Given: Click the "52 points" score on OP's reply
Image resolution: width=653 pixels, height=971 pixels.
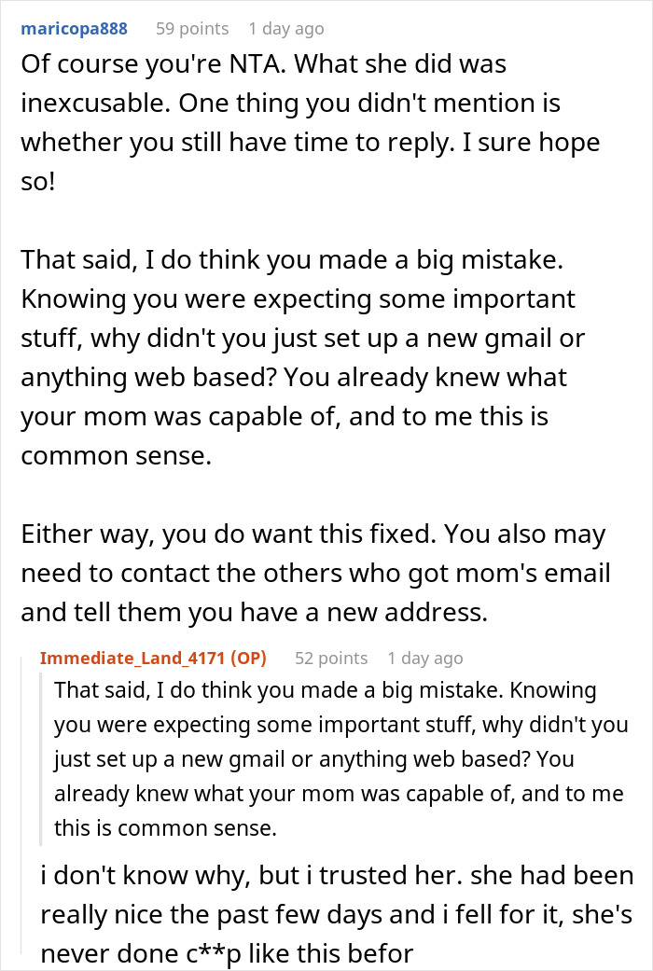Looking at the screenshot, I should coord(331,658).
